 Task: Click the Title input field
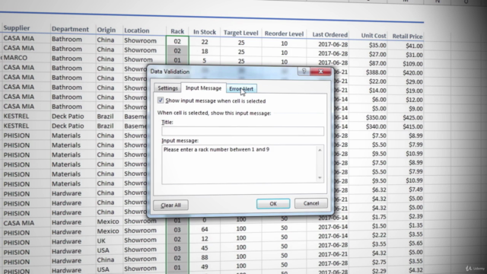(243, 131)
